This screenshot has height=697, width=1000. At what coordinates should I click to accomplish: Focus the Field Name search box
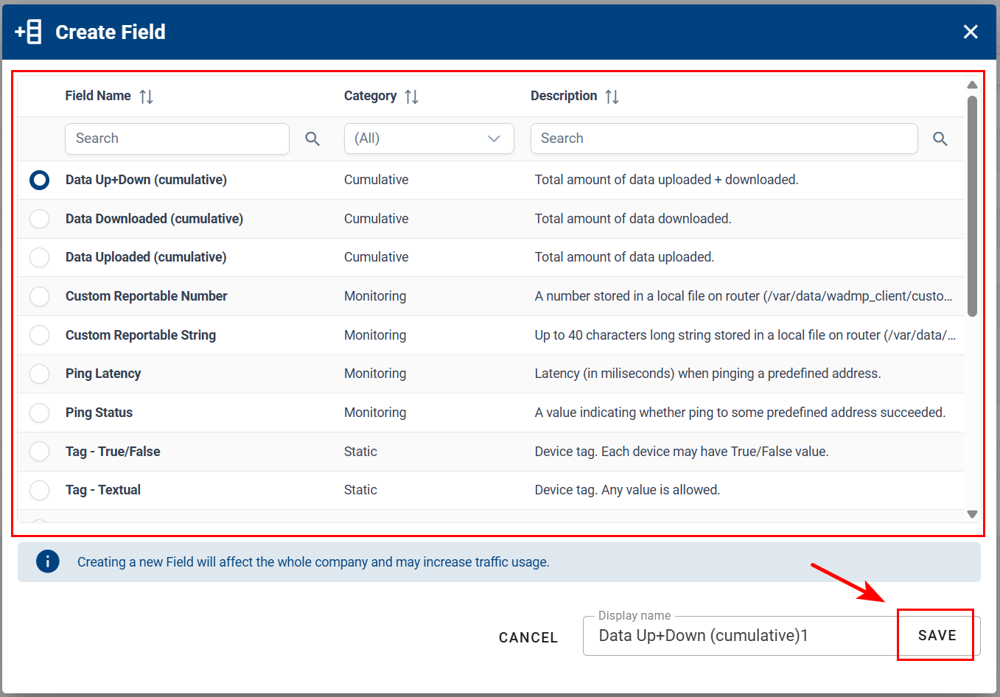pos(177,139)
